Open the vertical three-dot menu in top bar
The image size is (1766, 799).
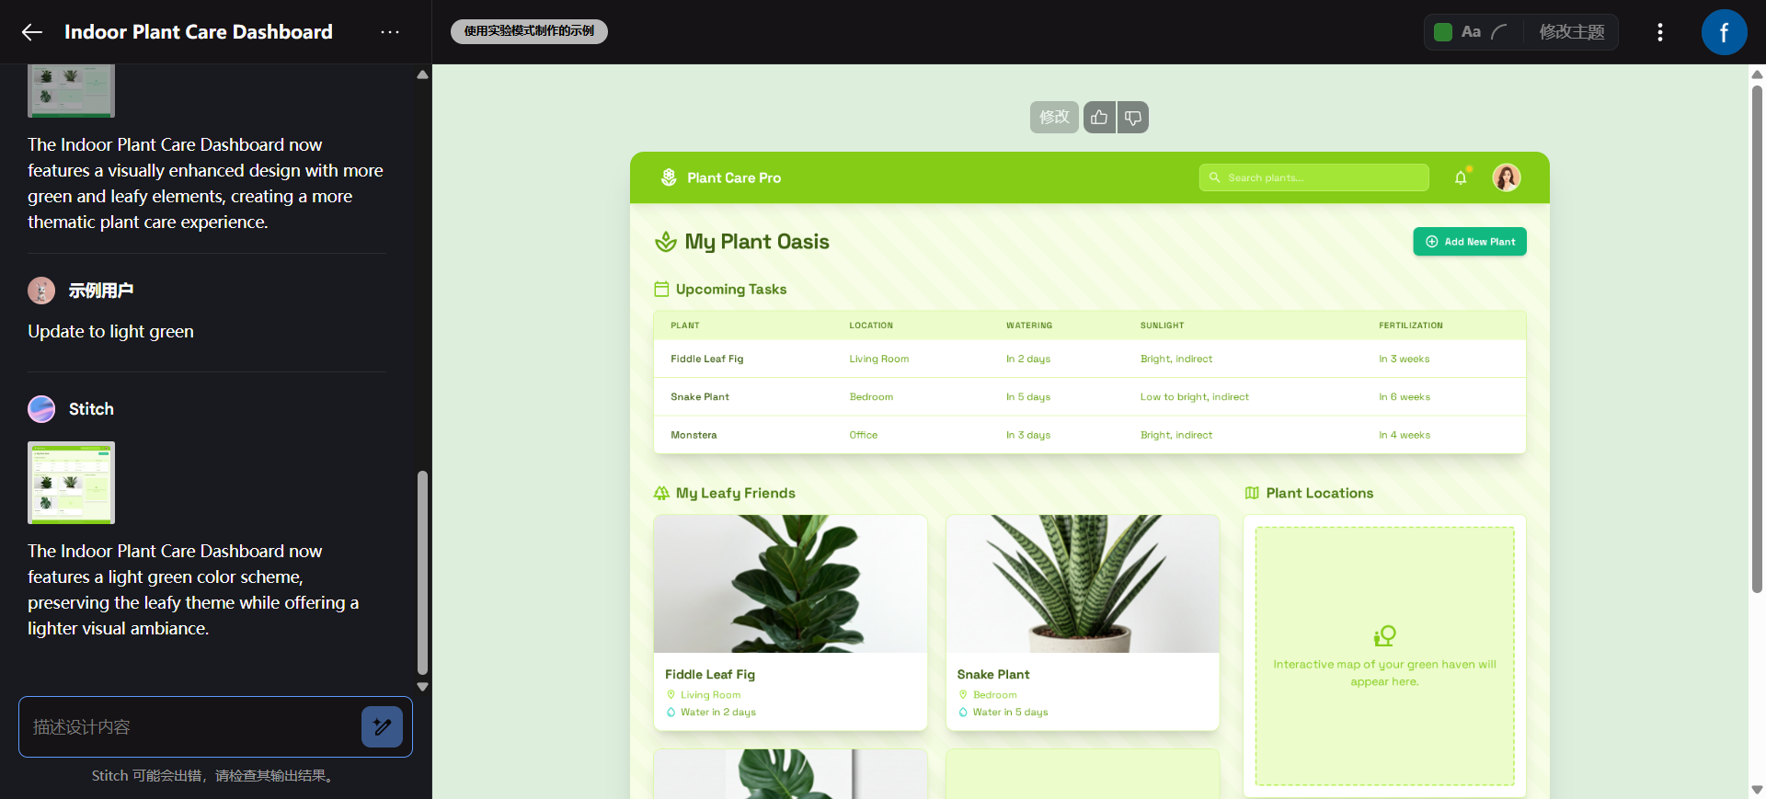click(x=1659, y=32)
